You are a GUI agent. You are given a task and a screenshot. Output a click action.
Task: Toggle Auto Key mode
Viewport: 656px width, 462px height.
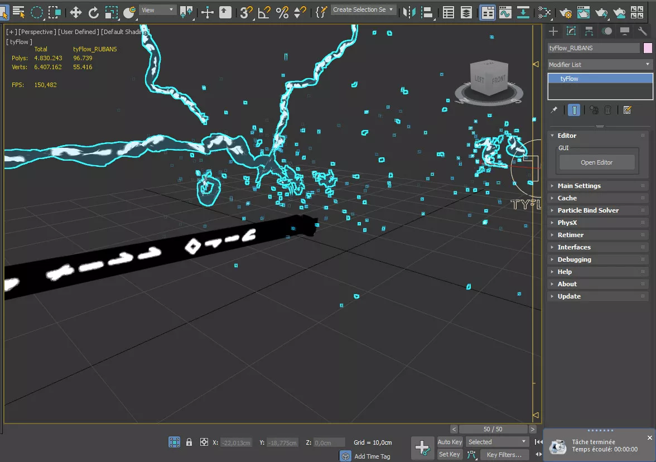pyautogui.click(x=450, y=442)
